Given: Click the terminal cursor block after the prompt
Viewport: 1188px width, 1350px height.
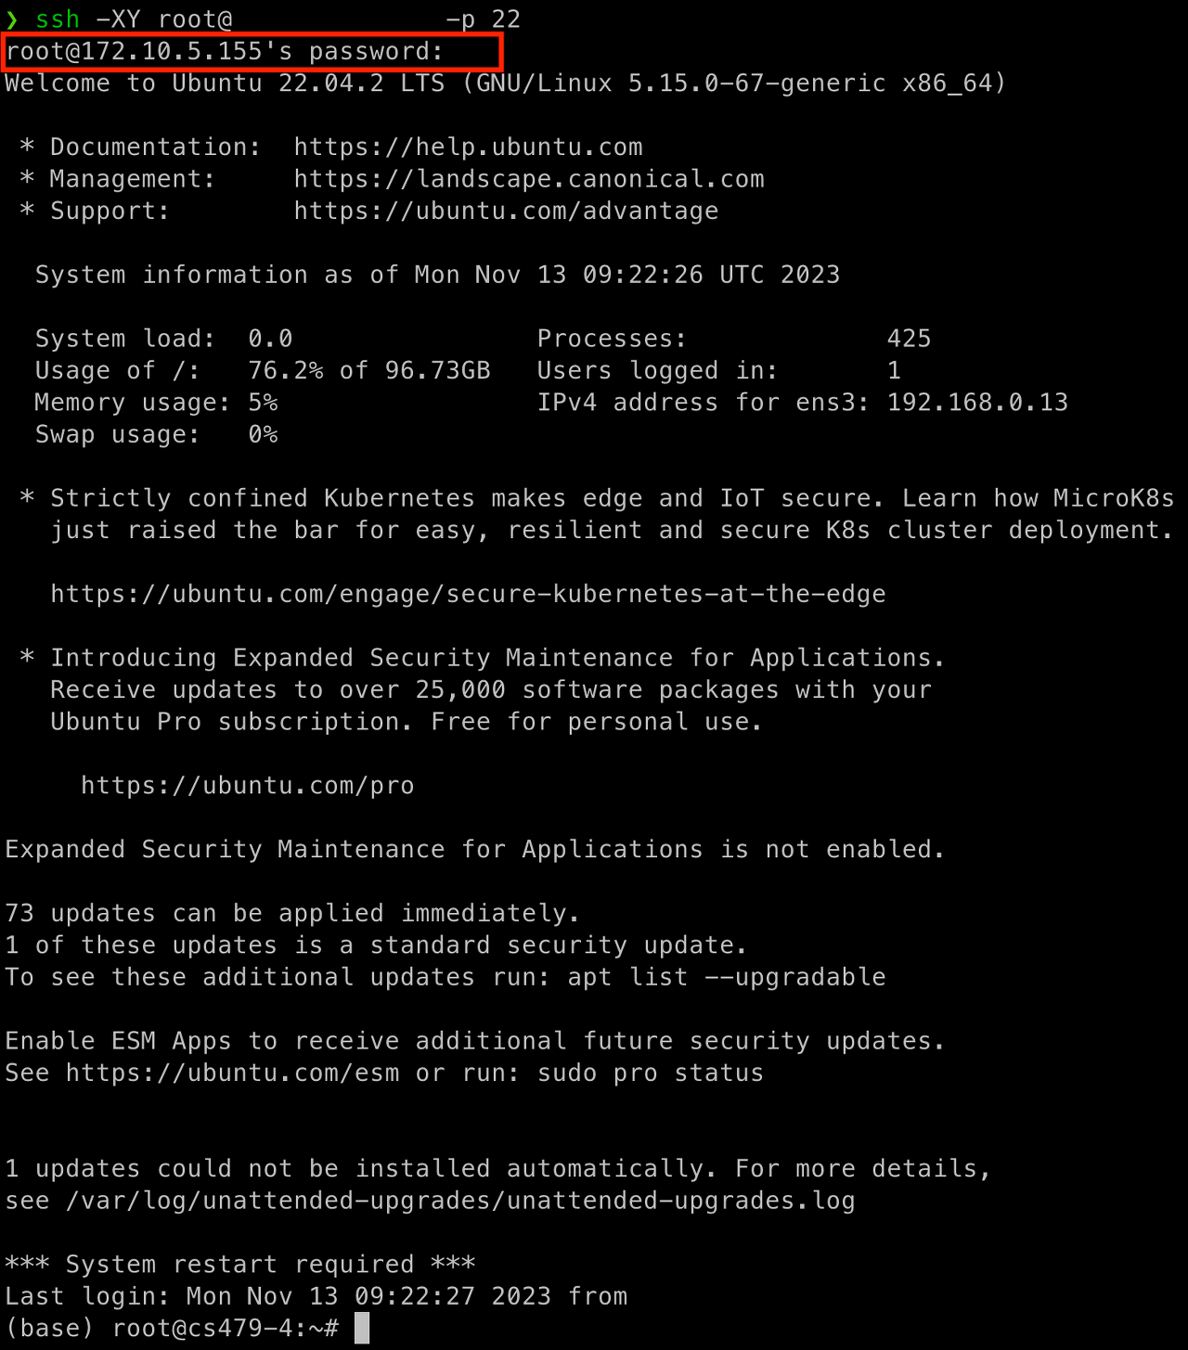Looking at the screenshot, I should (362, 1328).
